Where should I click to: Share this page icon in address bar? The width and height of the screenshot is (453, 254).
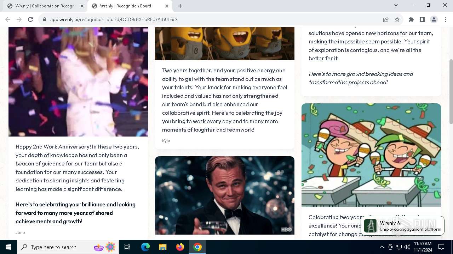[386, 19]
